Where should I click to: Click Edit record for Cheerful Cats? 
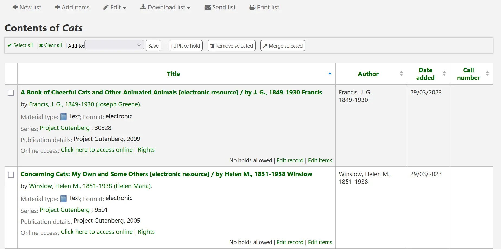click(x=290, y=160)
